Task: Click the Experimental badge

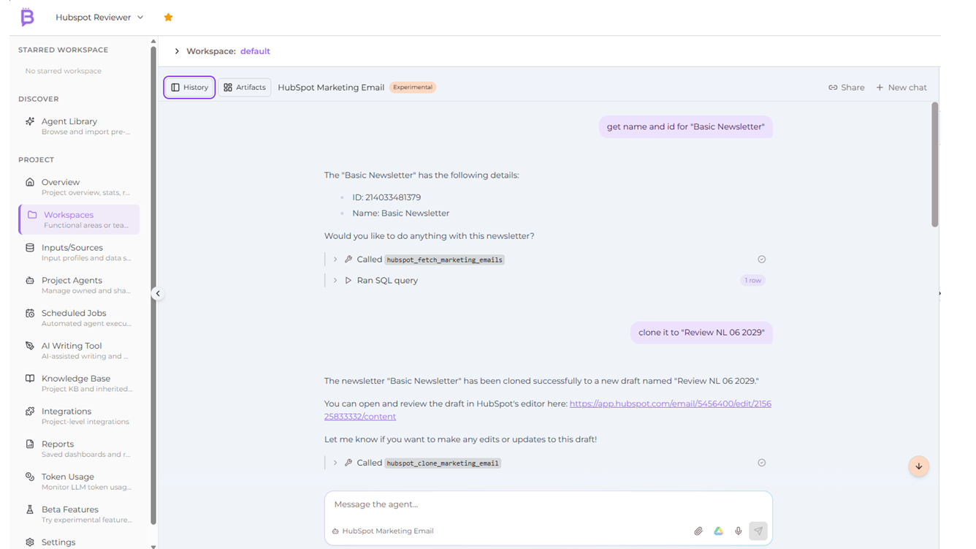Action: click(413, 87)
